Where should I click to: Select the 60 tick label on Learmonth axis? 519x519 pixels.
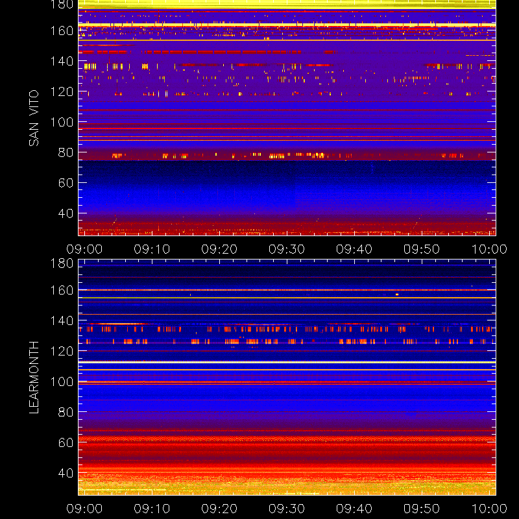coord(66,442)
